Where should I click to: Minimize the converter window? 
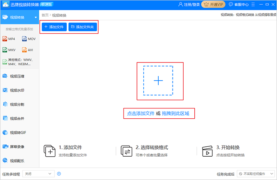coord(261,4)
